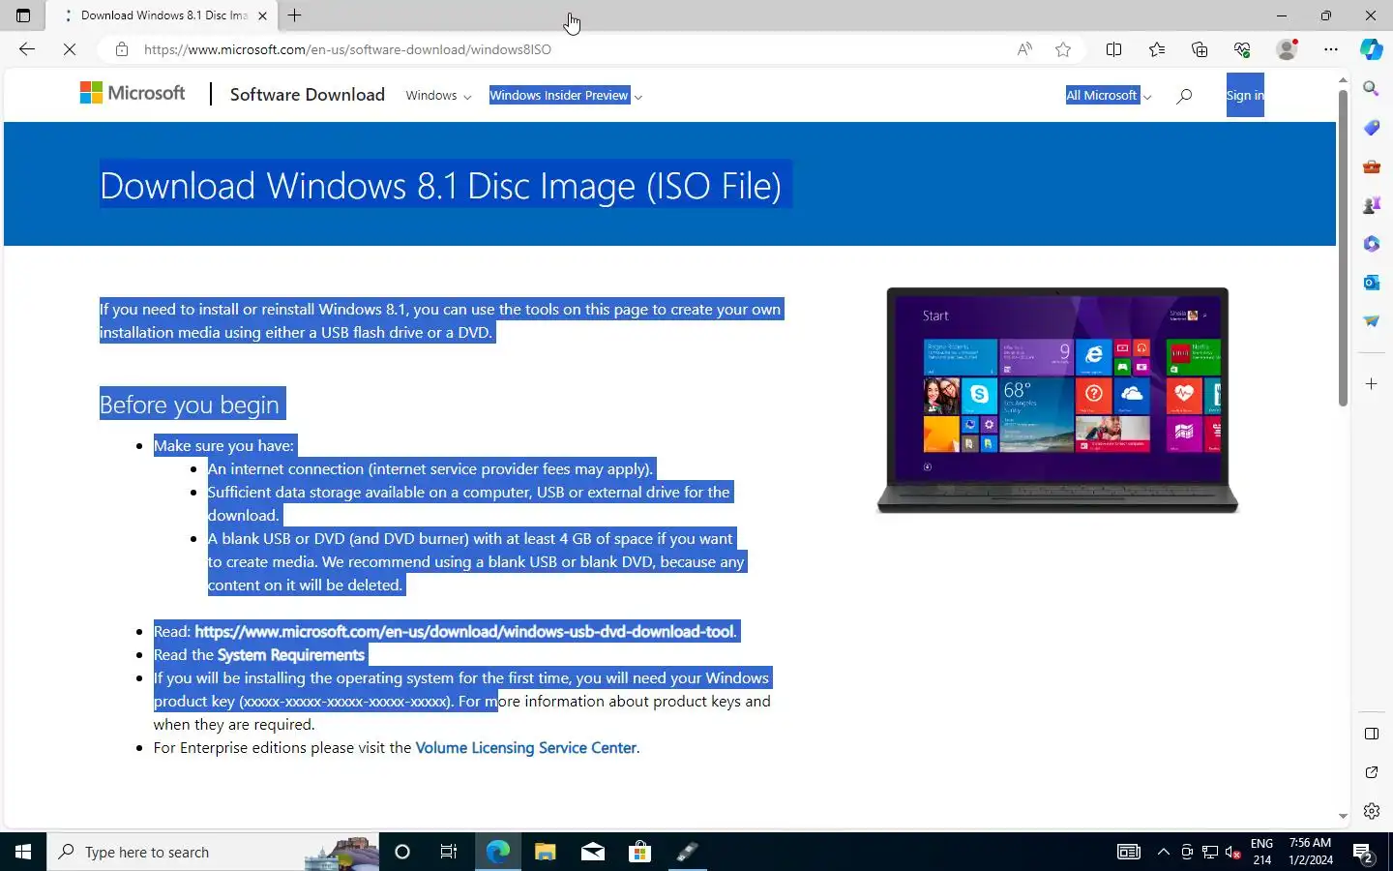Open Browser essentials heart icon
Viewport: 1393px width, 871px height.
click(x=1242, y=49)
